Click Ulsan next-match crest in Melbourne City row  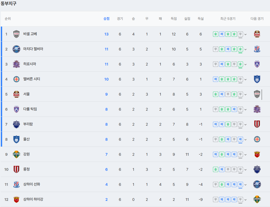click(x=257, y=79)
